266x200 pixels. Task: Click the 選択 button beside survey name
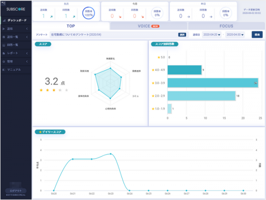tap(182, 34)
